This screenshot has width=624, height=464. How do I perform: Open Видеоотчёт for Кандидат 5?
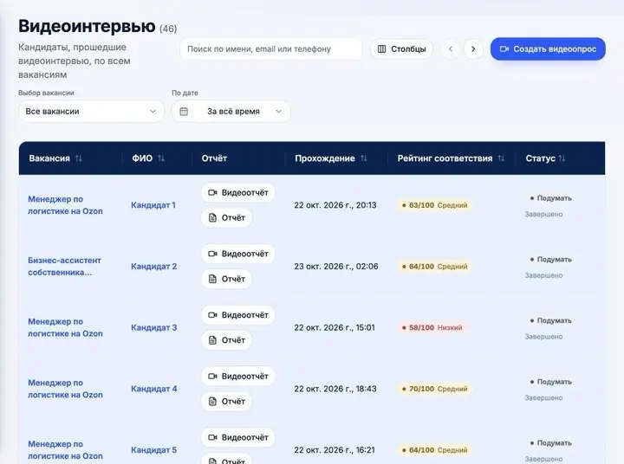click(238, 437)
